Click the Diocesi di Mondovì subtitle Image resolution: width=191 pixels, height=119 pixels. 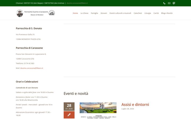(37, 15)
